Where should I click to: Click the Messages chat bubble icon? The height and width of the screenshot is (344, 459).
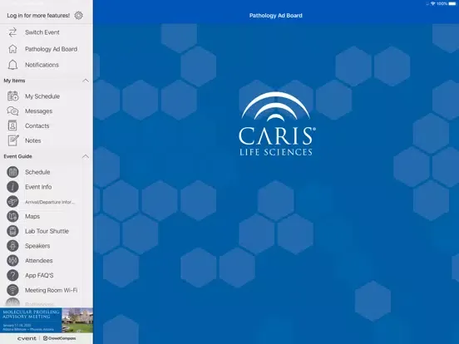click(x=12, y=111)
